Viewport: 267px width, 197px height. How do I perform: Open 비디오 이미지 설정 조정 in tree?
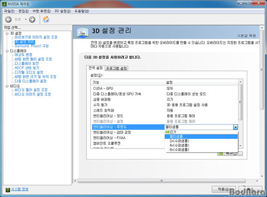pyautogui.click(x=33, y=94)
